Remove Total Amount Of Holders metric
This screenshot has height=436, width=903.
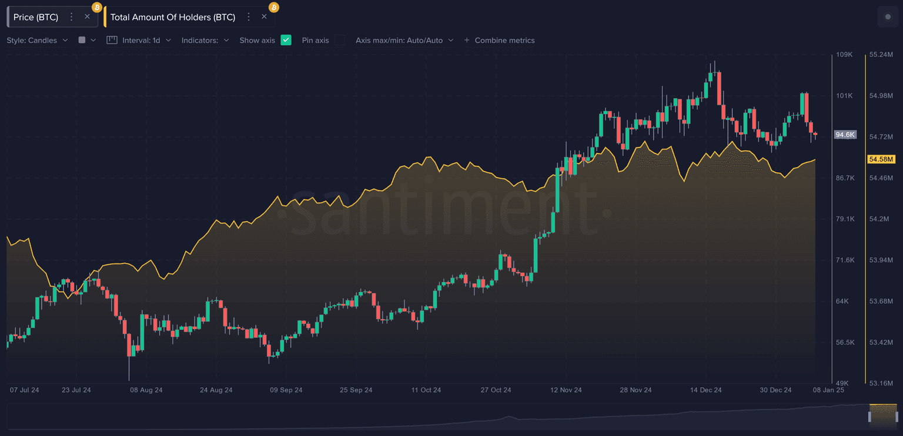(x=264, y=17)
